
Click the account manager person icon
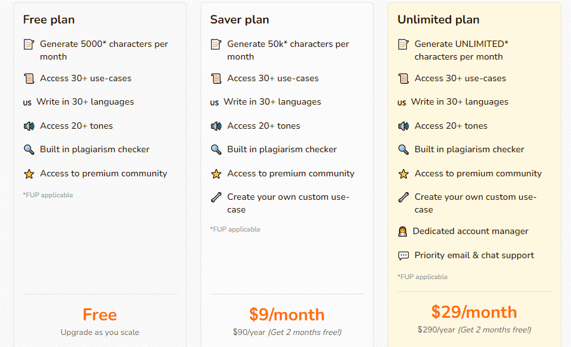pyautogui.click(x=402, y=232)
